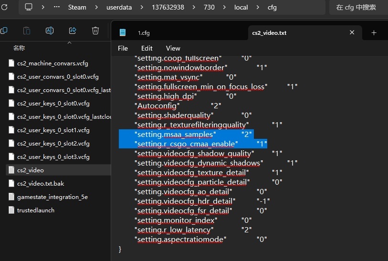Viewport: 388px width, 261px height.
Task: Open the Edit menu
Action: [x=147, y=48]
